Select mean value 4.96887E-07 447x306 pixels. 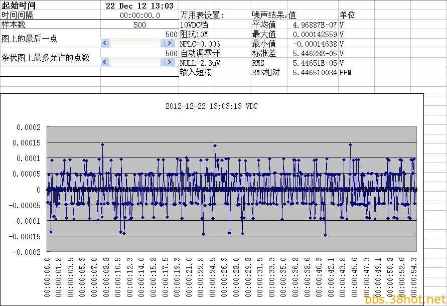tap(313, 25)
